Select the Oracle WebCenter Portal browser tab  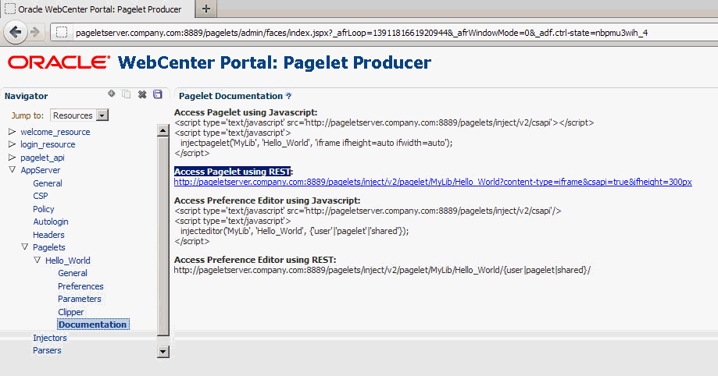(97, 9)
